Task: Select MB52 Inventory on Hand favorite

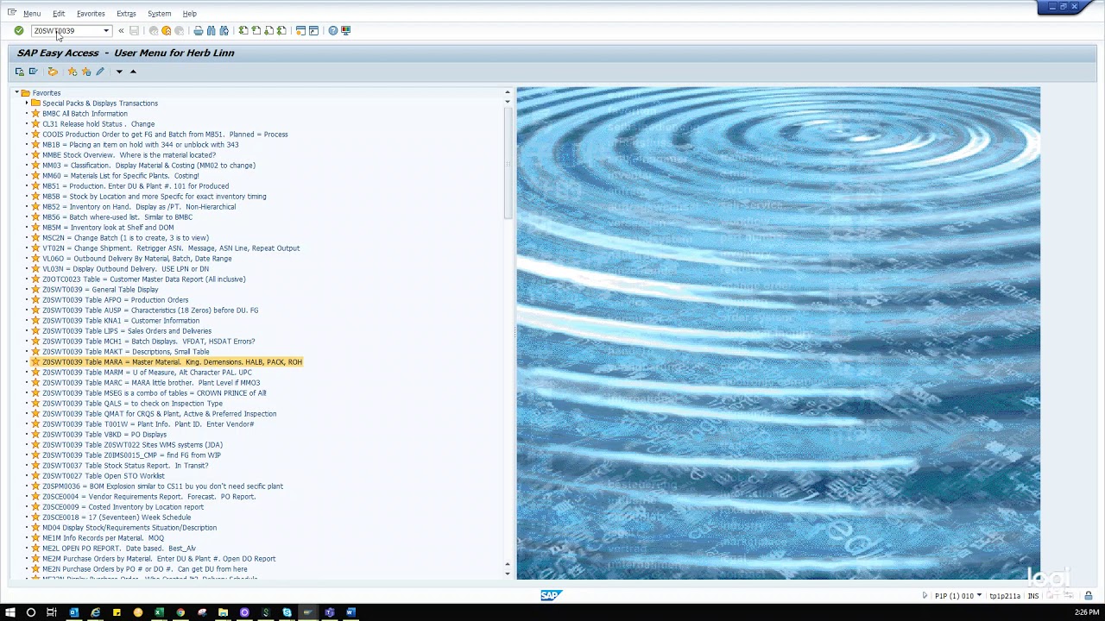Action: 139,207
